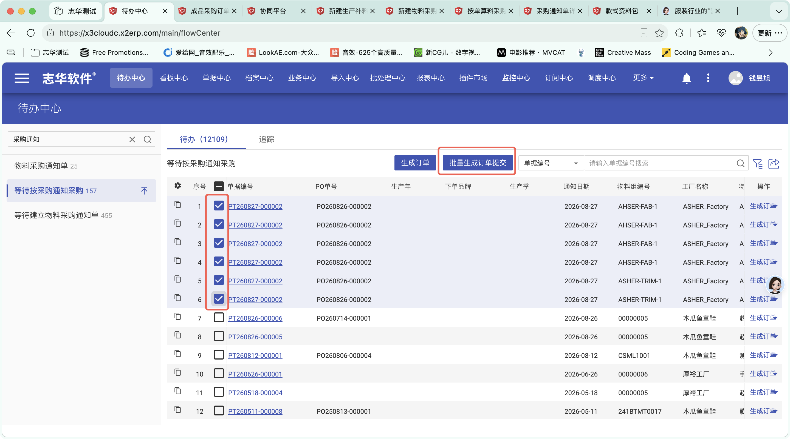Viewport: 790px width, 439px height.
Task: Clear the 采购通知 sidebar search text
Action: coord(132,139)
